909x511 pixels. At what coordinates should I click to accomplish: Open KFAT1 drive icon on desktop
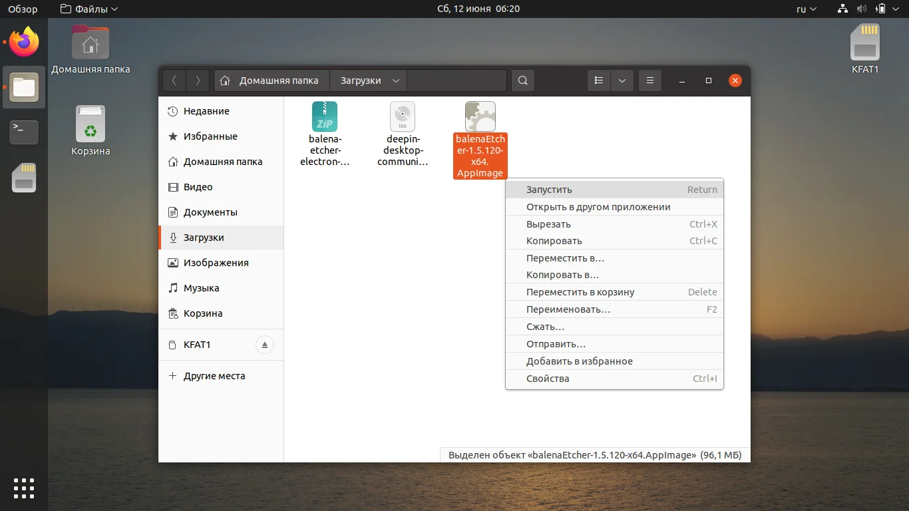tap(865, 49)
